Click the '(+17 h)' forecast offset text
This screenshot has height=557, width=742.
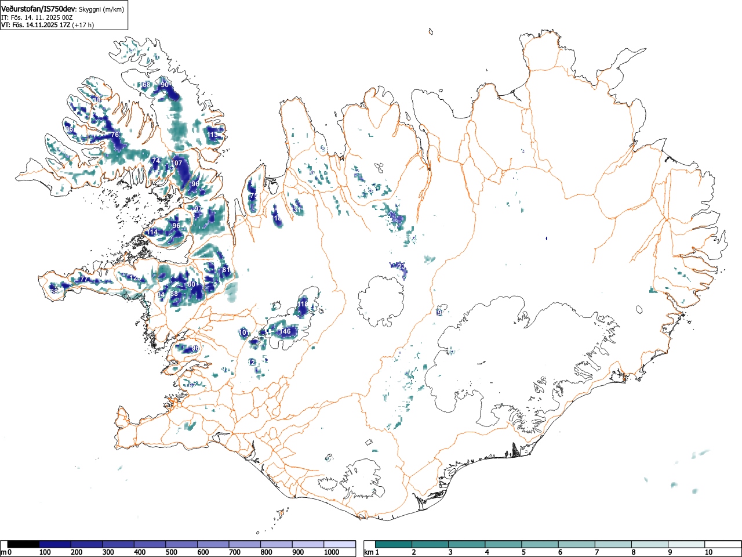[x=83, y=25]
